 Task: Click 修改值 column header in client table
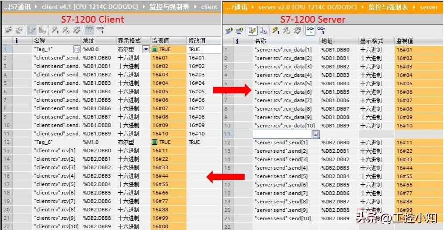[204, 41]
